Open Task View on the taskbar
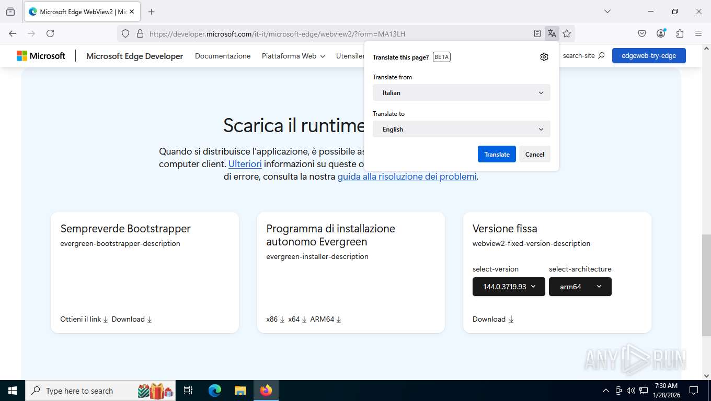This screenshot has height=401, width=711. [188, 391]
